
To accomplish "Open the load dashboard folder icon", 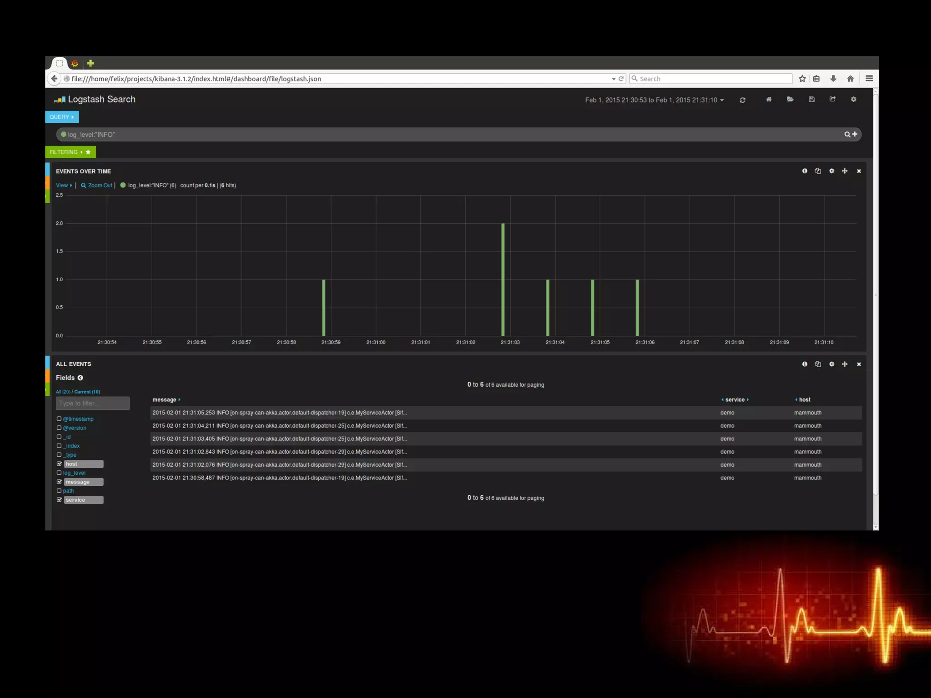I will click(x=790, y=100).
